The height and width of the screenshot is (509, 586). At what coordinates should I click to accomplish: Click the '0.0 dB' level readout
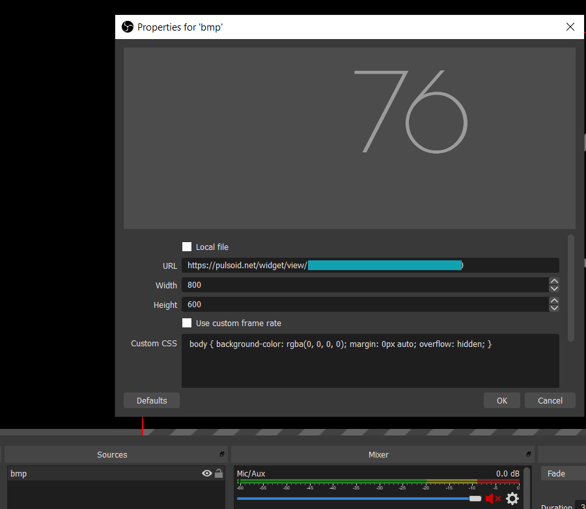click(x=507, y=473)
